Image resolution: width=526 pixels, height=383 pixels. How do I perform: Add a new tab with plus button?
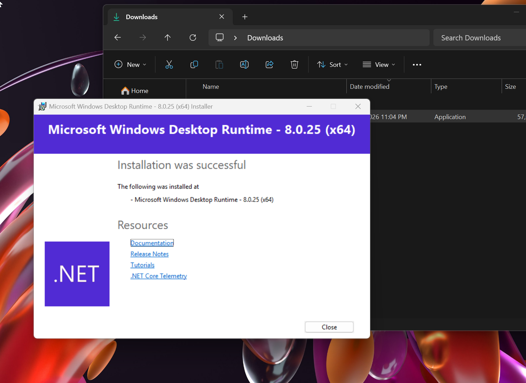[x=245, y=17]
